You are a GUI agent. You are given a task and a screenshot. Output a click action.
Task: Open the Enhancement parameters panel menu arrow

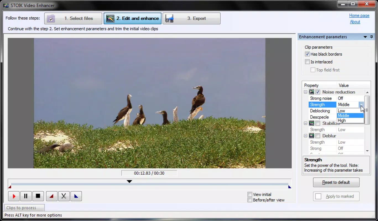tap(365, 37)
